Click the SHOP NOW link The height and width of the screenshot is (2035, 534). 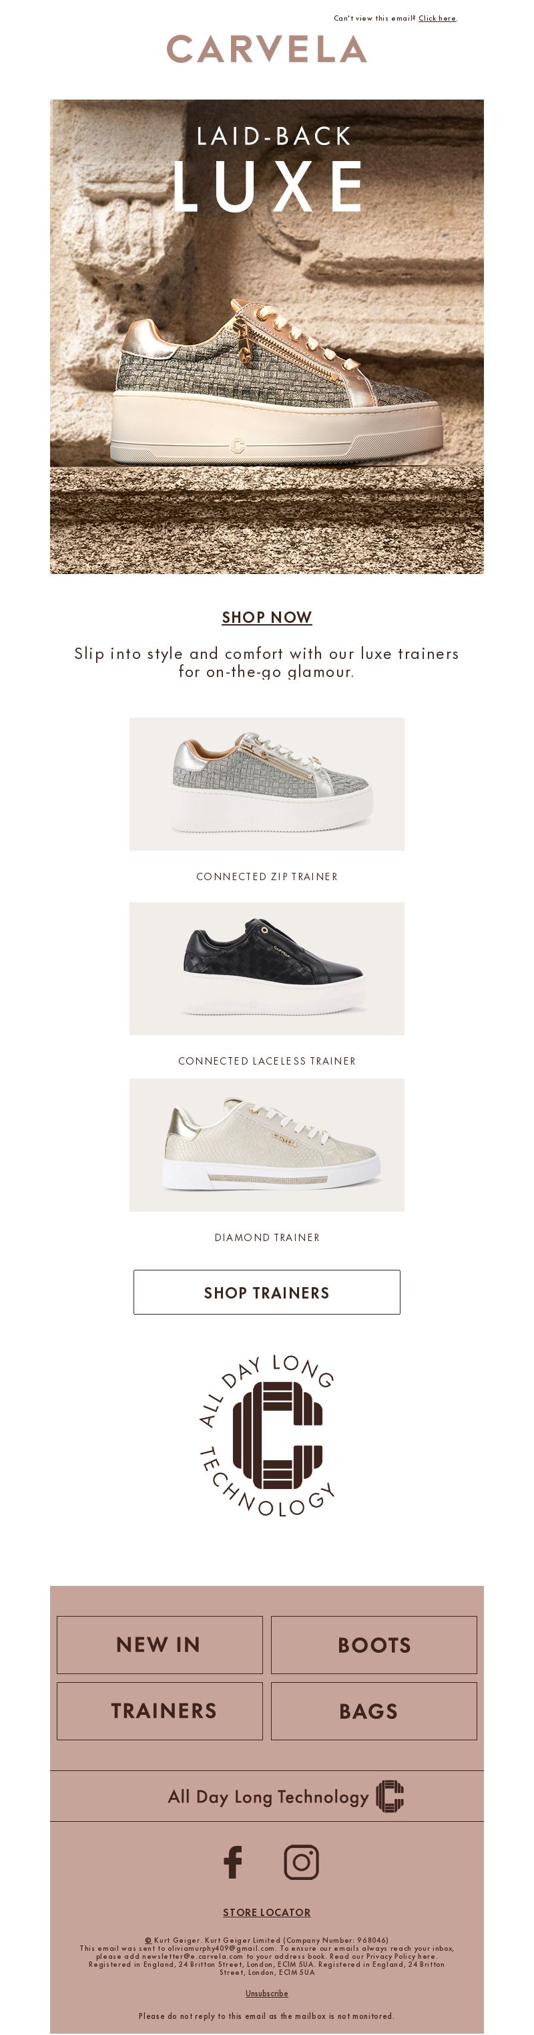pos(266,617)
